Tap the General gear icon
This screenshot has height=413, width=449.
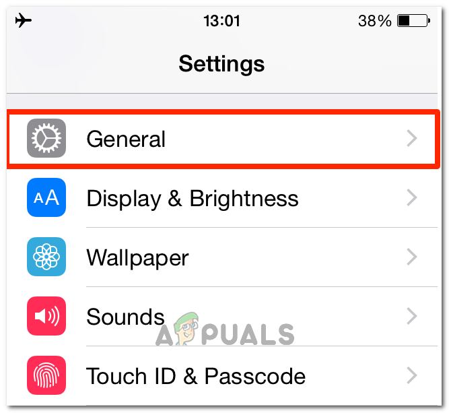[46, 138]
